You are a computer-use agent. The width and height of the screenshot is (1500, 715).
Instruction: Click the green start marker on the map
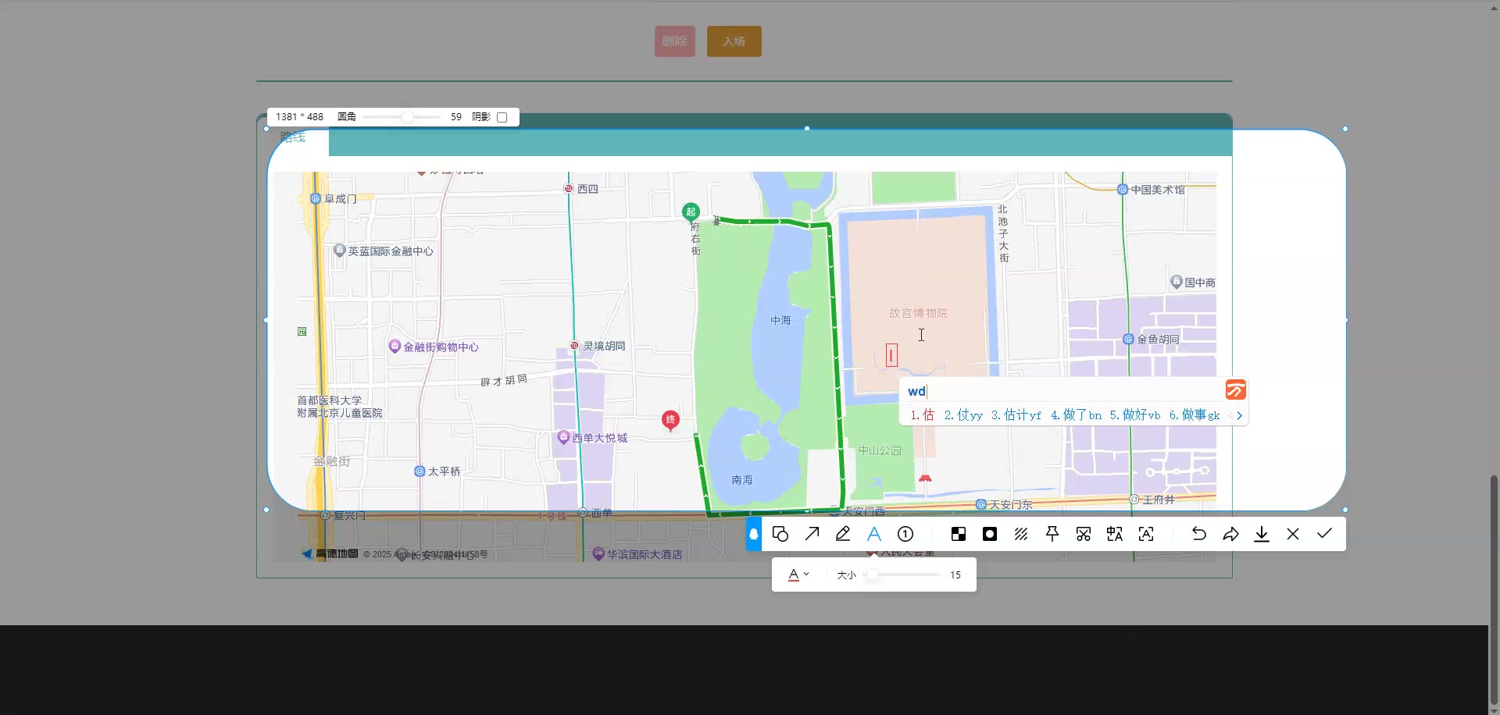(691, 212)
